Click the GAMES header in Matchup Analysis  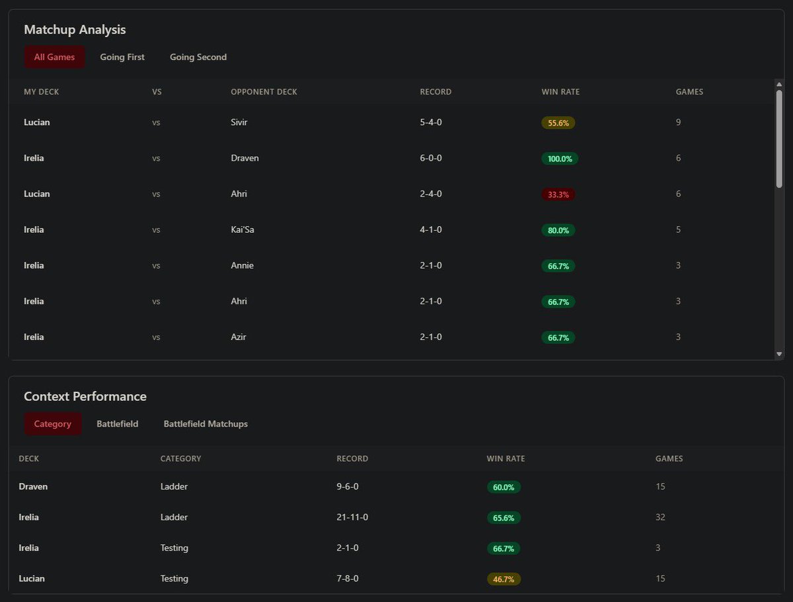pos(689,92)
